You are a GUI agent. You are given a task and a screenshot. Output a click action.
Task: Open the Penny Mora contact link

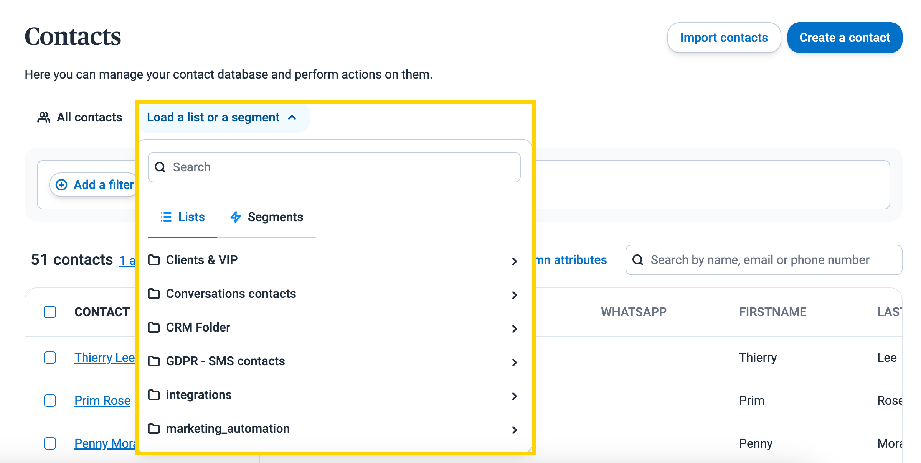(x=104, y=443)
